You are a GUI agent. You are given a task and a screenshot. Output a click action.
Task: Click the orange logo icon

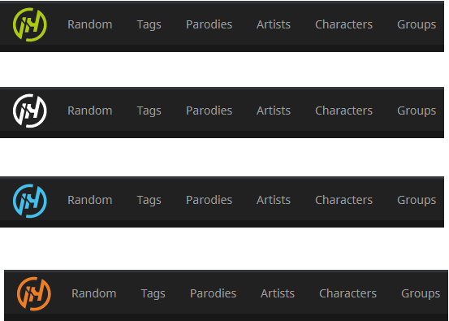[34, 293]
